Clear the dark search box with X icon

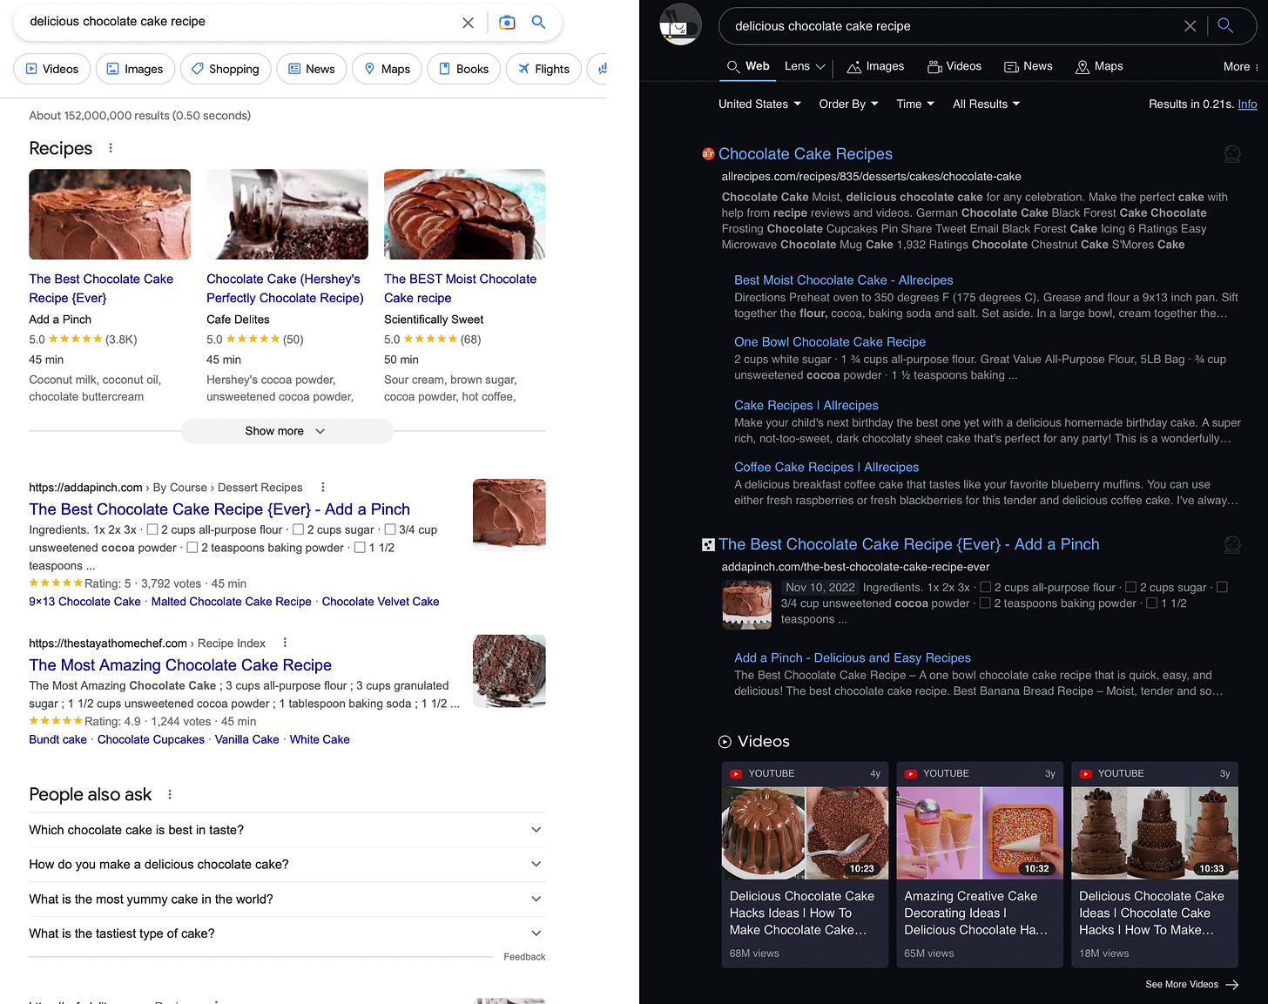(1190, 26)
